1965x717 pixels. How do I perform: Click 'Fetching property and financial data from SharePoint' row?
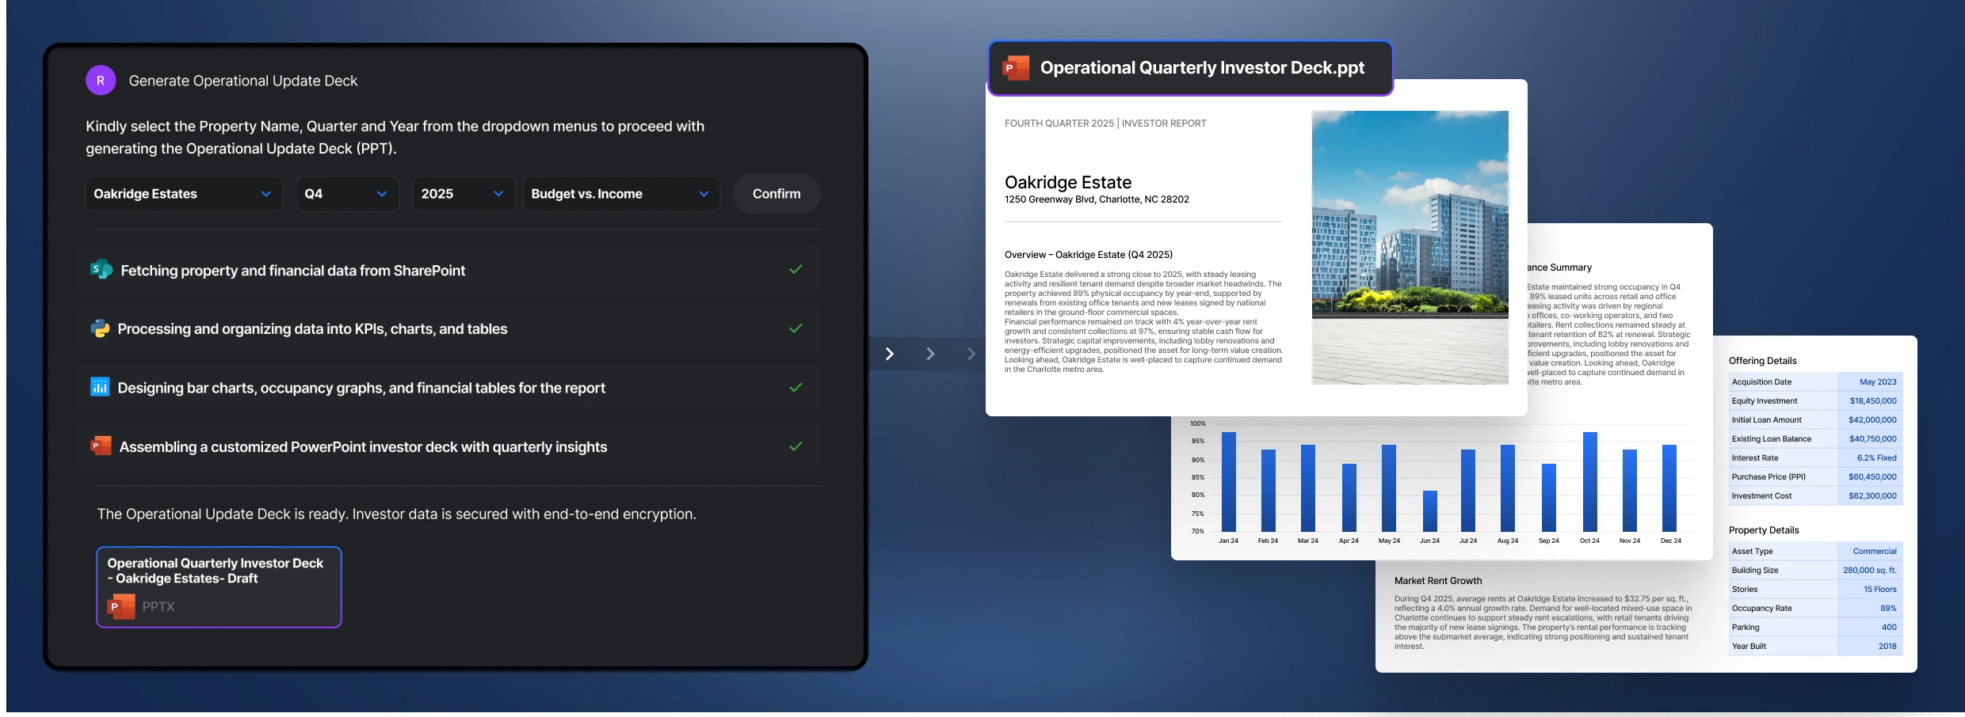pyautogui.click(x=450, y=270)
